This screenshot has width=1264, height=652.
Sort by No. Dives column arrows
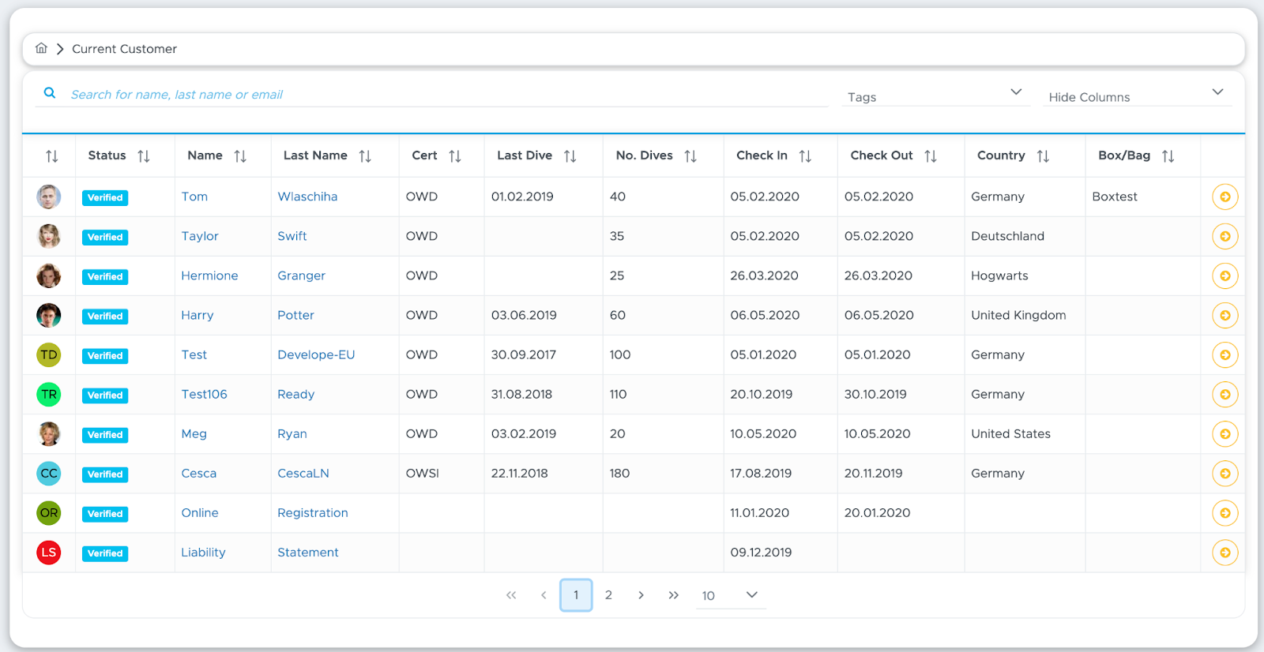(690, 156)
